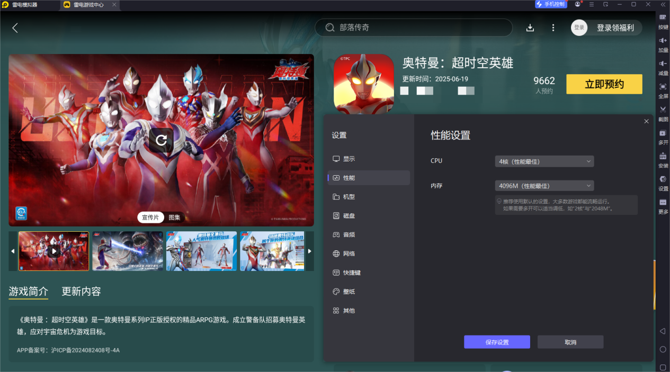Open the shark monster thumbnail
The image size is (670, 372).
(x=128, y=251)
